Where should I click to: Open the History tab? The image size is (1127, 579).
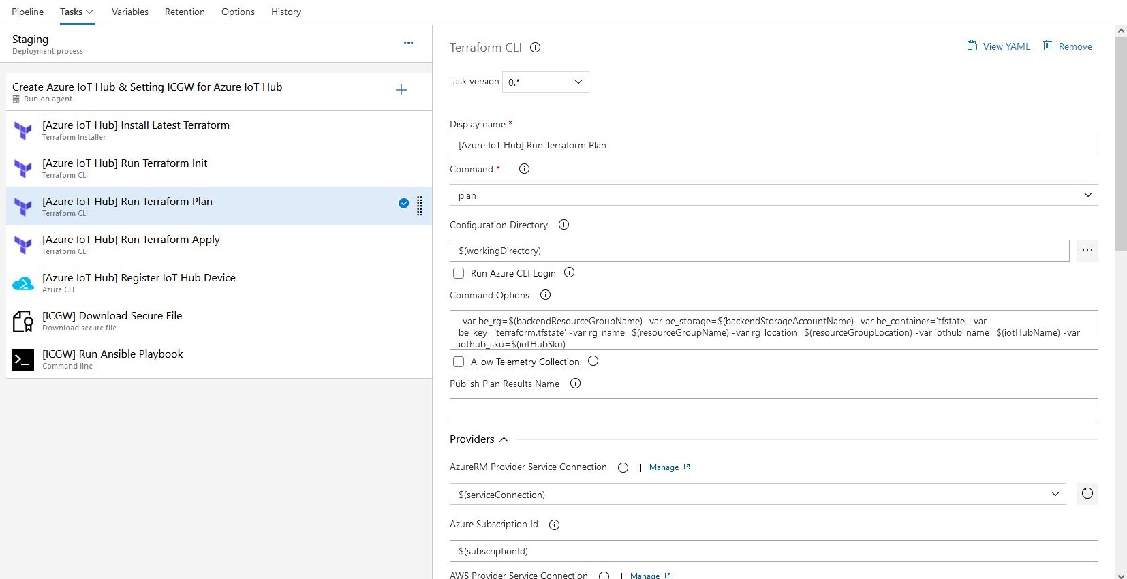click(x=285, y=12)
